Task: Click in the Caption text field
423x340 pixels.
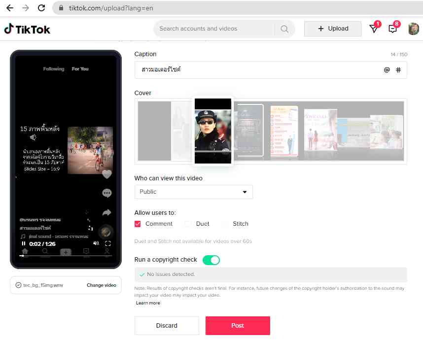Action: [256, 70]
